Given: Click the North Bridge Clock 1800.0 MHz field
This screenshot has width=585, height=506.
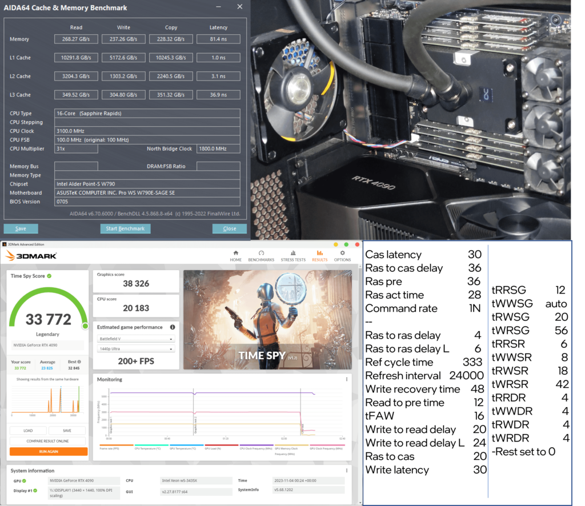Looking at the screenshot, I should click(218, 149).
